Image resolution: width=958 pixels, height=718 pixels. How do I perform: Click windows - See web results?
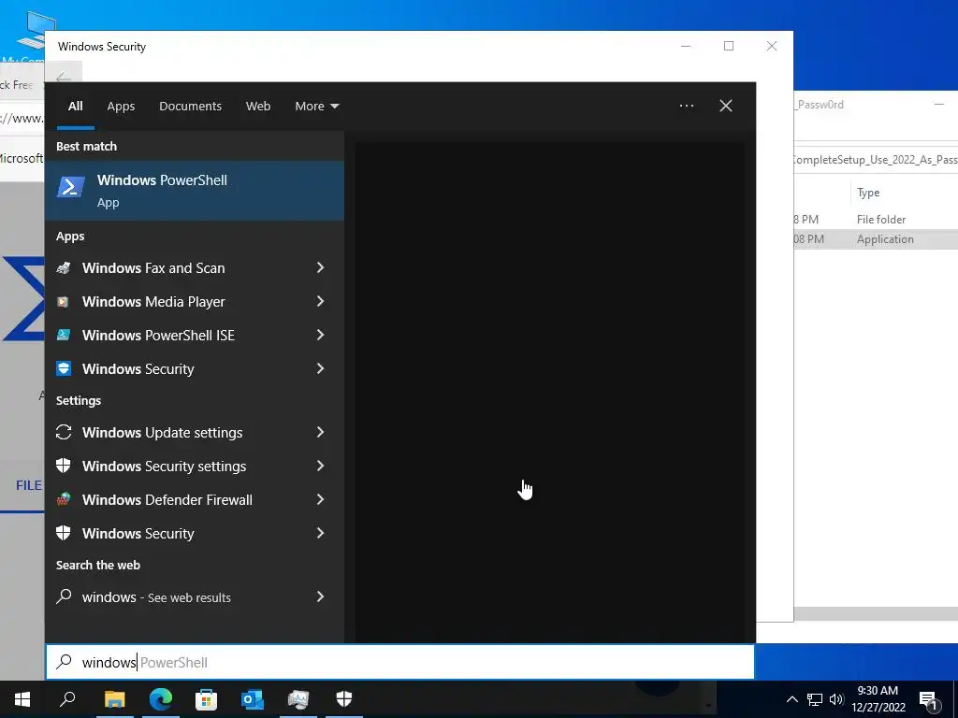pyautogui.click(x=195, y=596)
